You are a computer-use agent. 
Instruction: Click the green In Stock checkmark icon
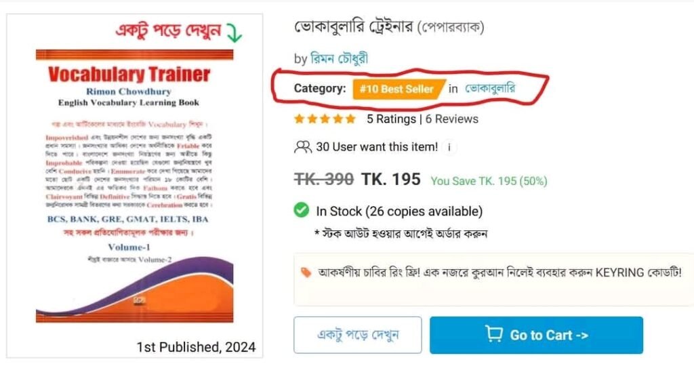(302, 210)
